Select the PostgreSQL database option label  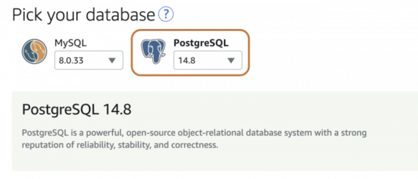(x=201, y=43)
